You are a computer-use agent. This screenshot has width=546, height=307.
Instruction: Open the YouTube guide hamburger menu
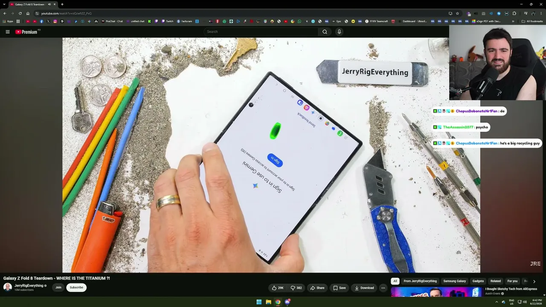(7, 32)
